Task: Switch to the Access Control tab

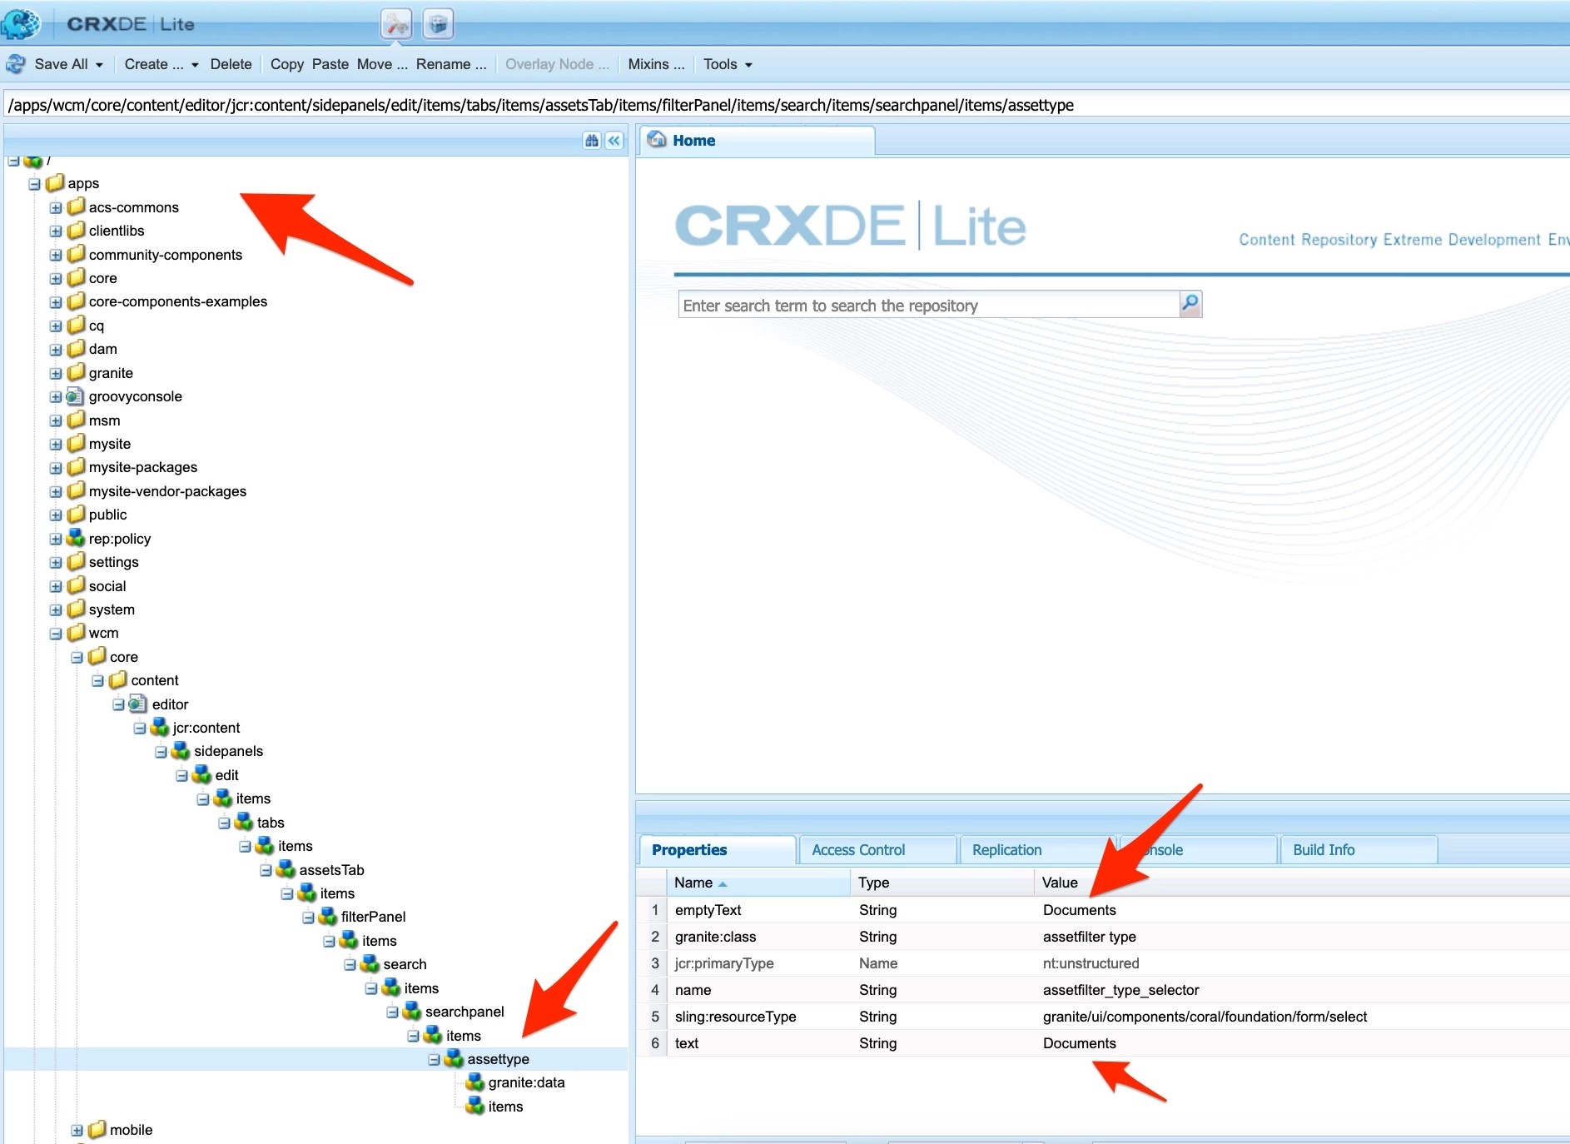Action: tap(877, 849)
